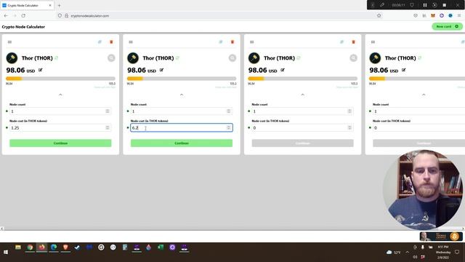Click the Crypto Node Calculator title
The image size is (465, 262).
pos(23,27)
